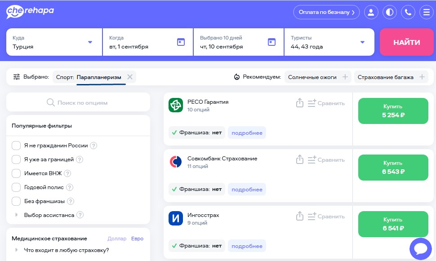Open the chat support bubble

pos(421,249)
